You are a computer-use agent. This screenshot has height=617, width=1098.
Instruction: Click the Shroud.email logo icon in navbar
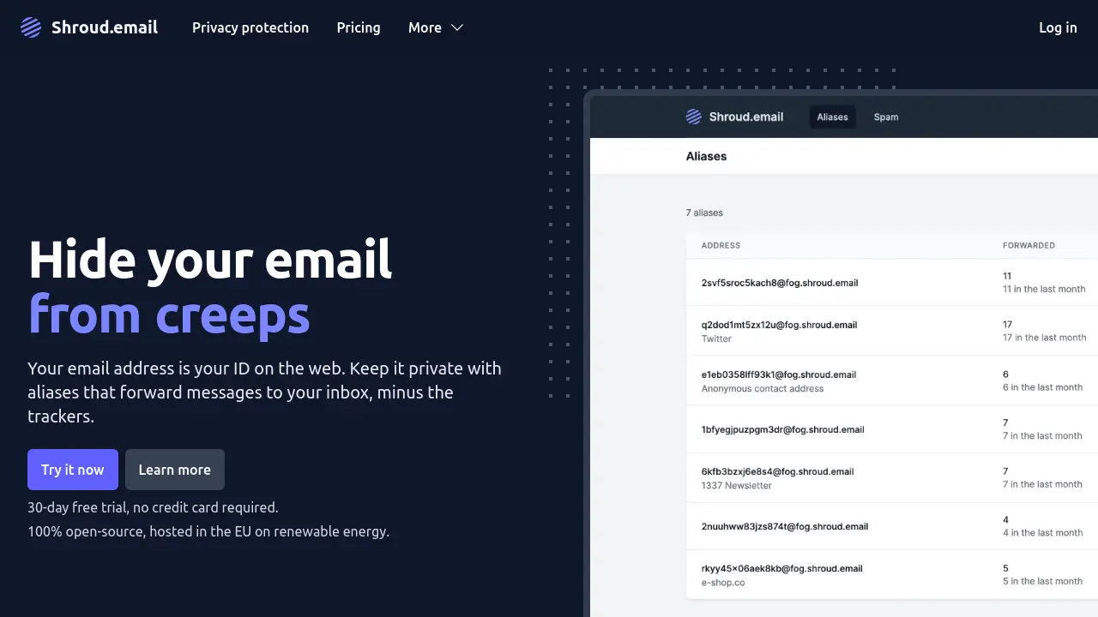tap(31, 27)
